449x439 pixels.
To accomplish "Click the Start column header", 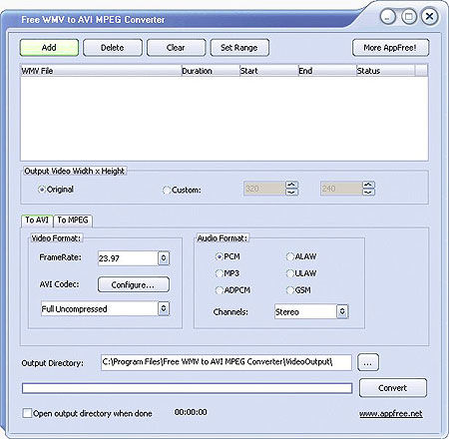I will 268,71.
